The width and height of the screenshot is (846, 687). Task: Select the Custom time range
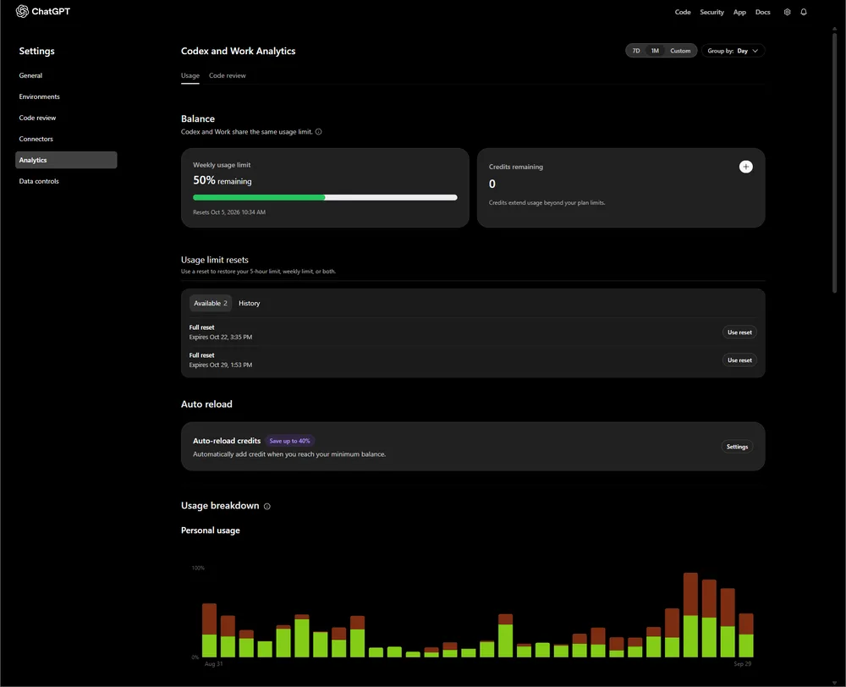pyautogui.click(x=680, y=51)
